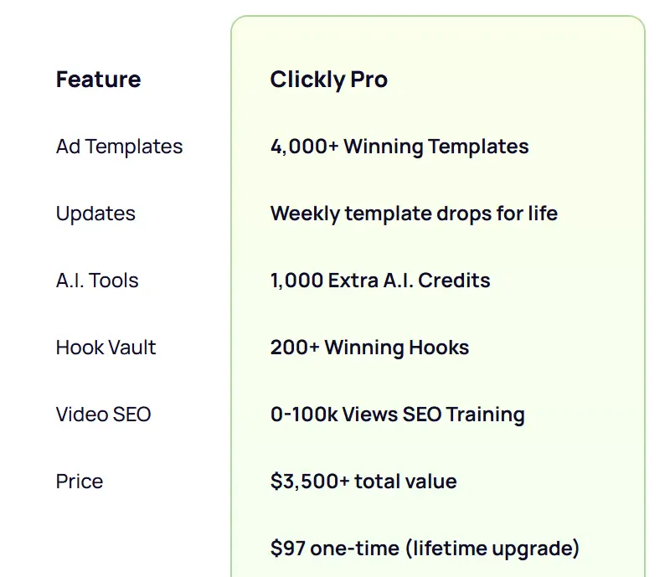Click the Feature column header
This screenshot has height=577, width=670.
98,80
